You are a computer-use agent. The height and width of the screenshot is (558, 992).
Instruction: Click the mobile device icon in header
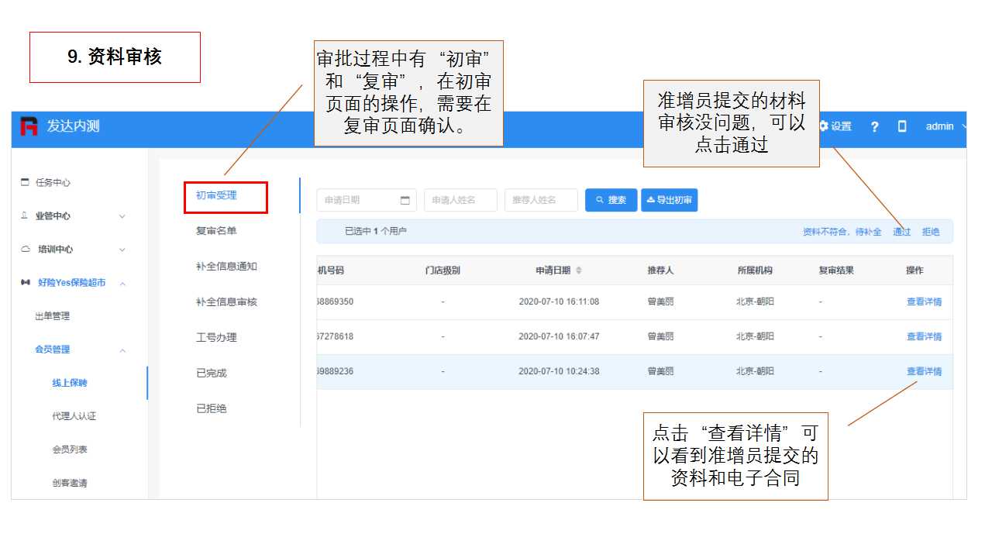click(x=902, y=126)
